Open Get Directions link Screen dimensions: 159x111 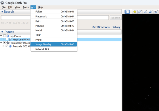click(x=101, y=27)
